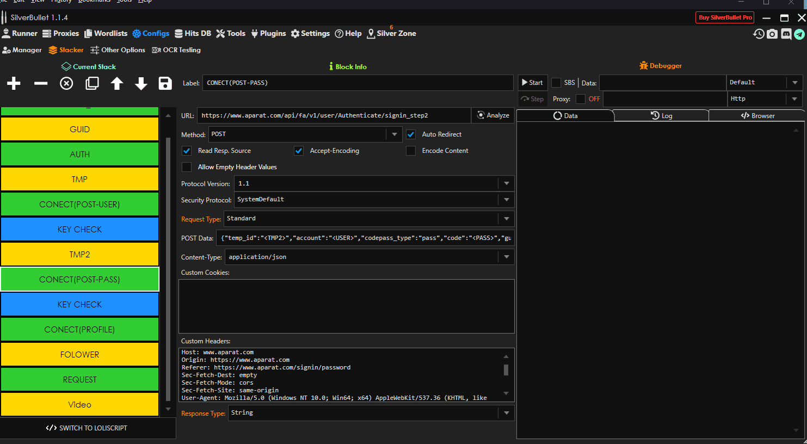Add a new block with plus icon
Screen dimensions: 807x444
(14, 83)
